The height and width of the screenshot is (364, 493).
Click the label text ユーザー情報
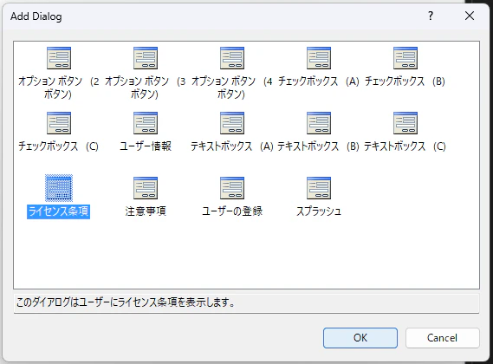[x=146, y=146]
